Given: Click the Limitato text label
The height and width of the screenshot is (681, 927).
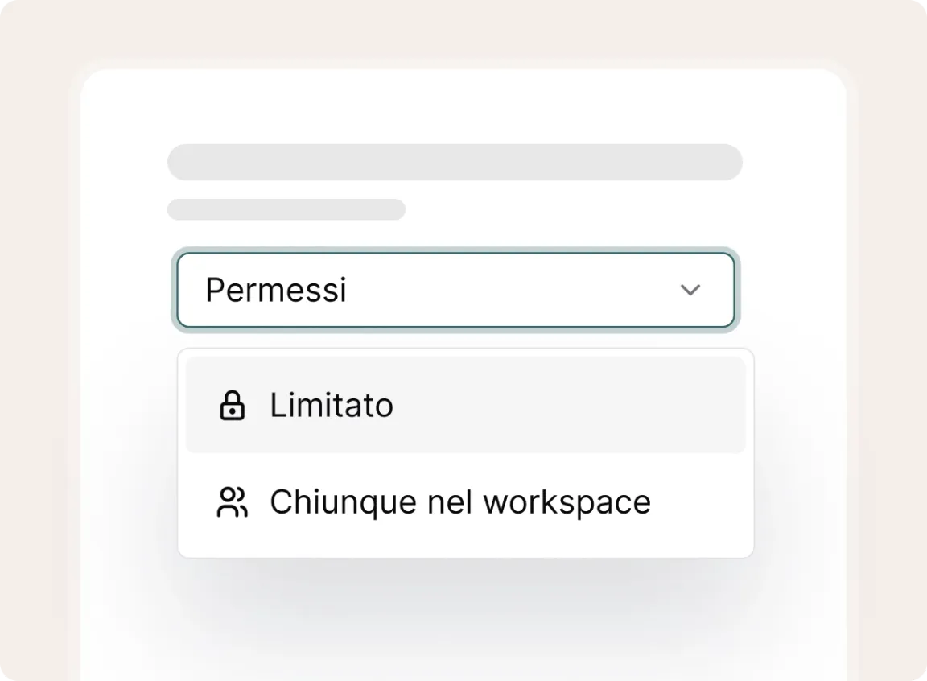Looking at the screenshot, I should point(332,405).
